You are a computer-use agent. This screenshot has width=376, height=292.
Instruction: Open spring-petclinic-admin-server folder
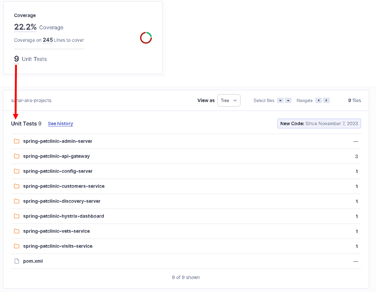click(58, 141)
